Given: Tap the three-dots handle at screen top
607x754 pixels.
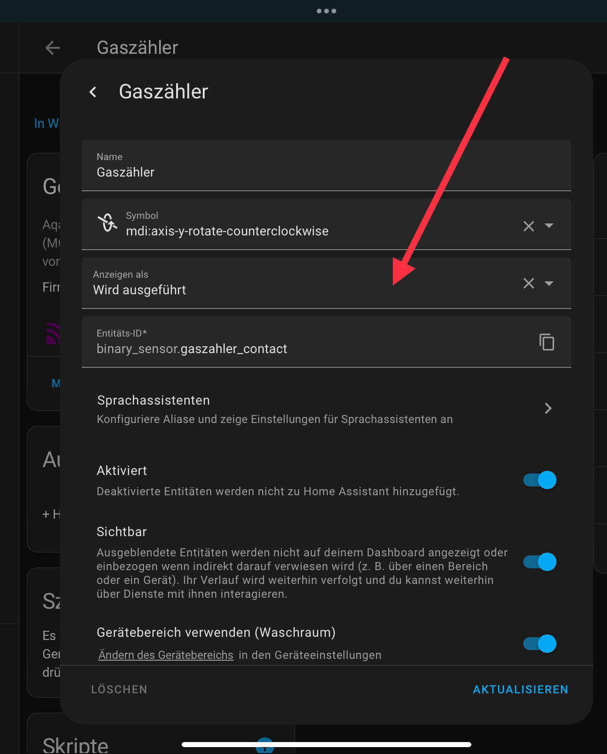Looking at the screenshot, I should pos(326,11).
